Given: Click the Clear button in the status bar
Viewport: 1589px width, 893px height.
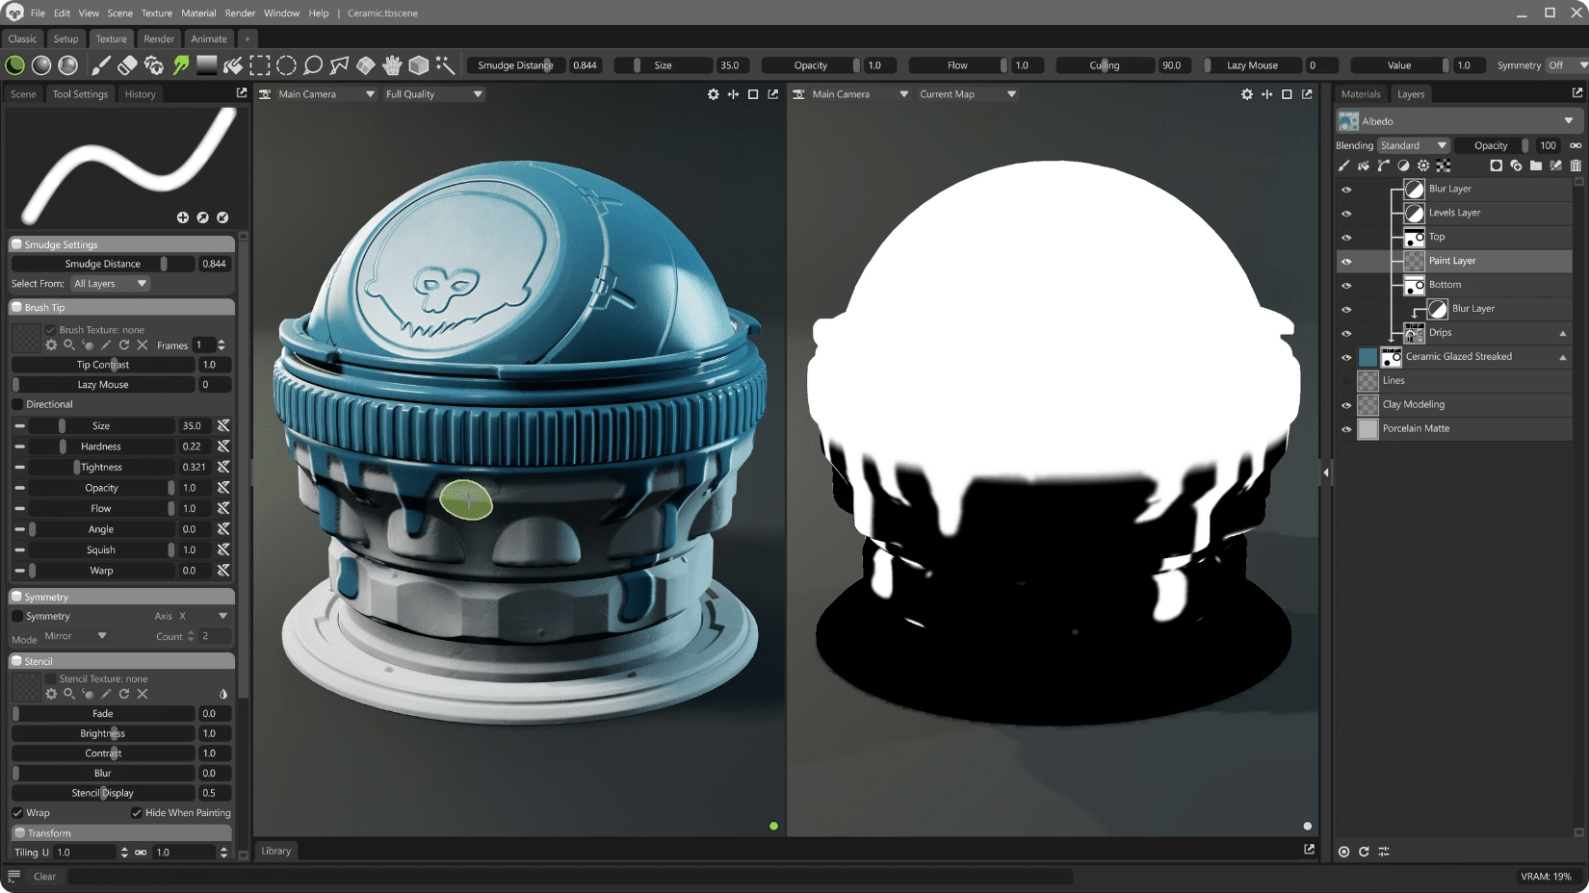Looking at the screenshot, I should (x=44, y=876).
